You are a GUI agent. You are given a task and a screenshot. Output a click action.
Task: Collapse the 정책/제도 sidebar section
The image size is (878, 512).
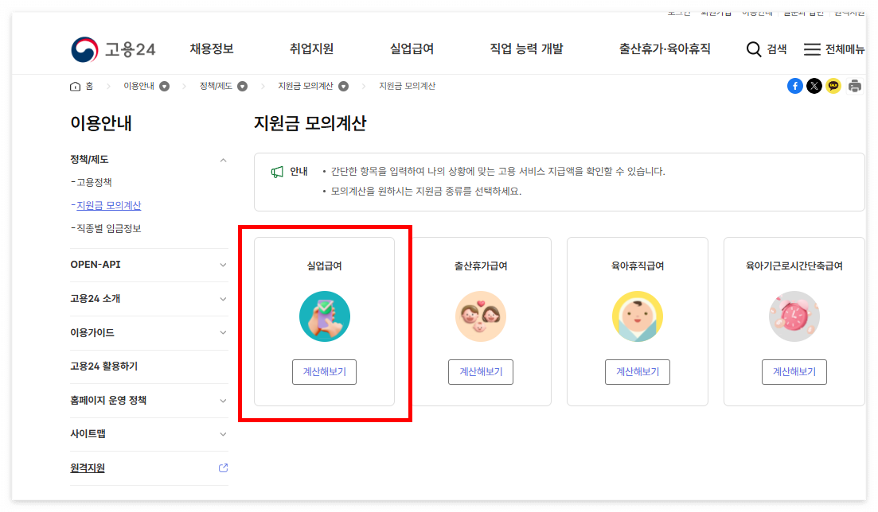(224, 158)
